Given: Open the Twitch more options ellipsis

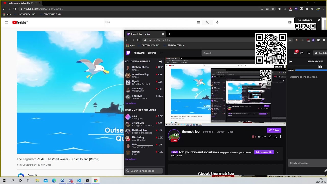Looking at the screenshot, I should pyautogui.click(x=162, y=53).
